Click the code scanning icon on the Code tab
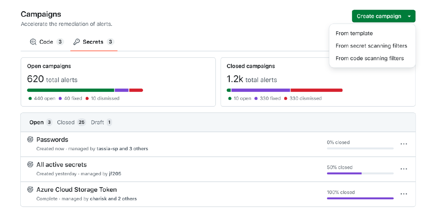Image resolution: width=430 pixels, height=209 pixels. pyautogui.click(x=33, y=42)
